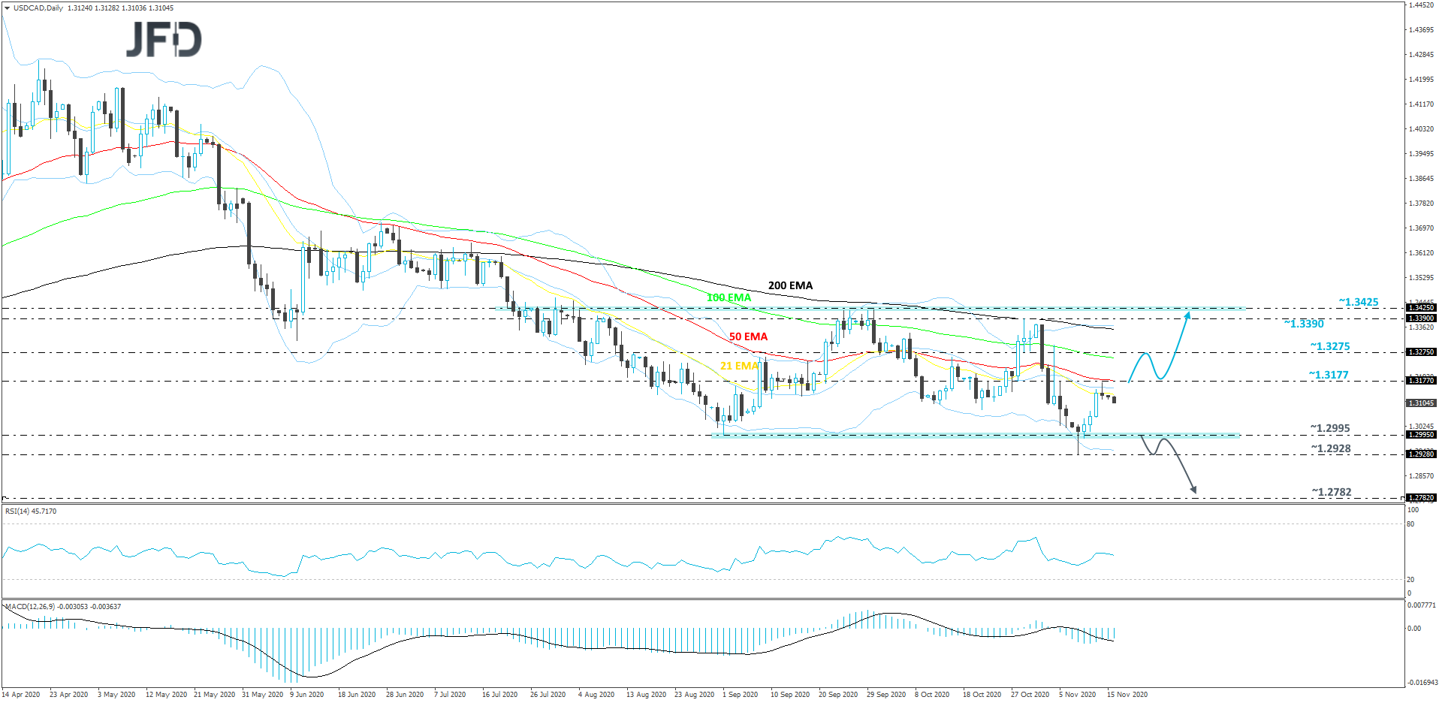The image size is (1439, 703).
Task: Select the 200 EMA label
Action: click(x=790, y=285)
